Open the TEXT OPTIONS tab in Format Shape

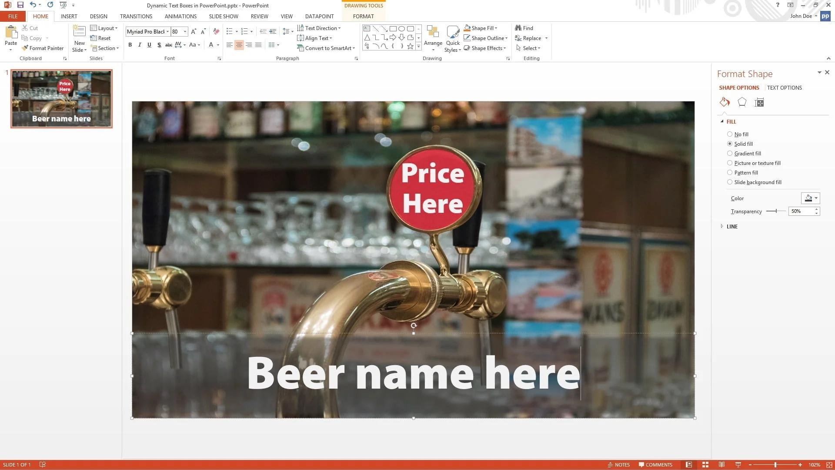coord(785,87)
